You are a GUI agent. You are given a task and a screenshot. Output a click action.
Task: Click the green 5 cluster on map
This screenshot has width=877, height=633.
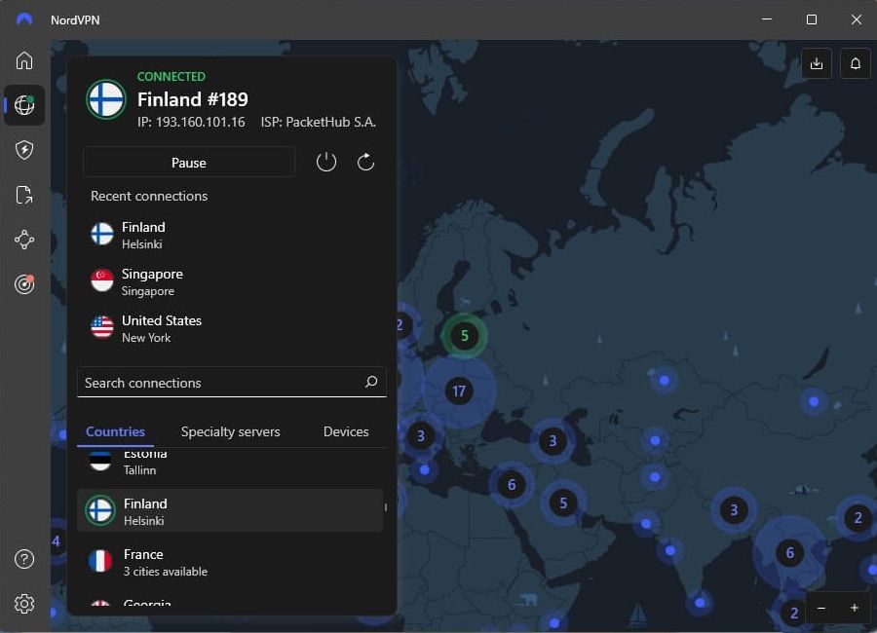coord(464,336)
